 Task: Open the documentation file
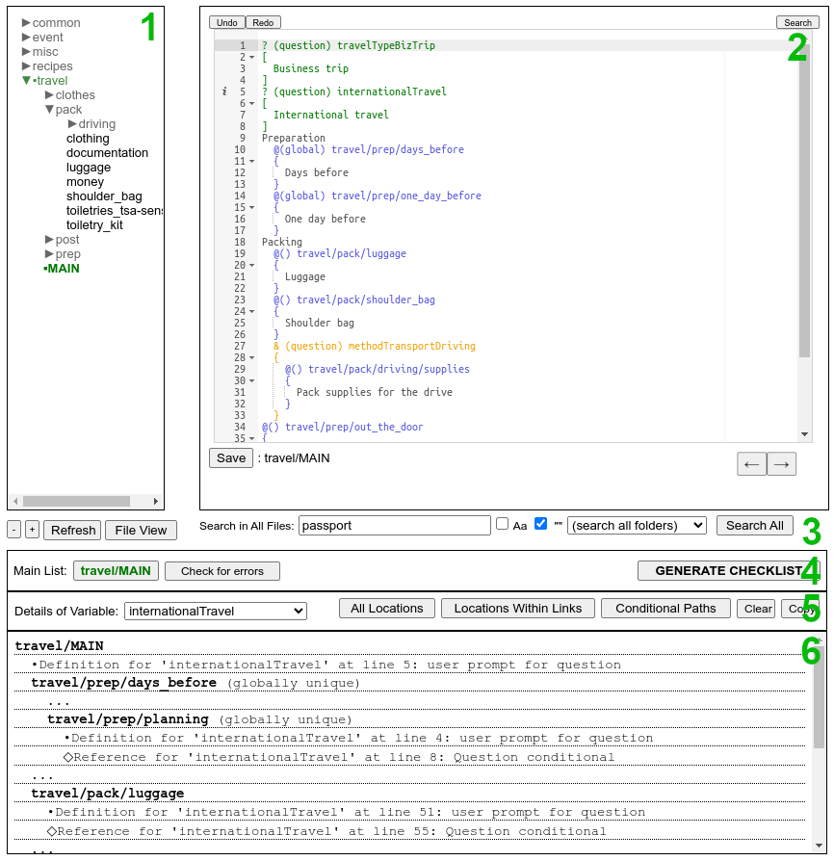pos(107,153)
